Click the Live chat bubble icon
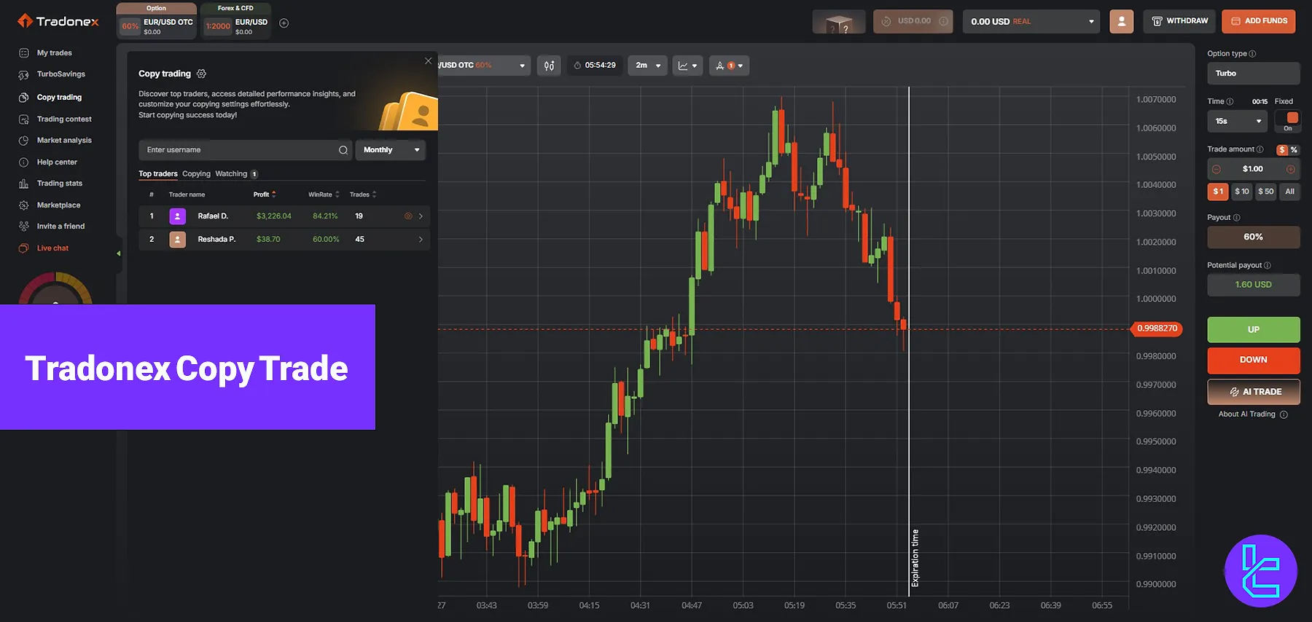1312x622 pixels. (24, 248)
